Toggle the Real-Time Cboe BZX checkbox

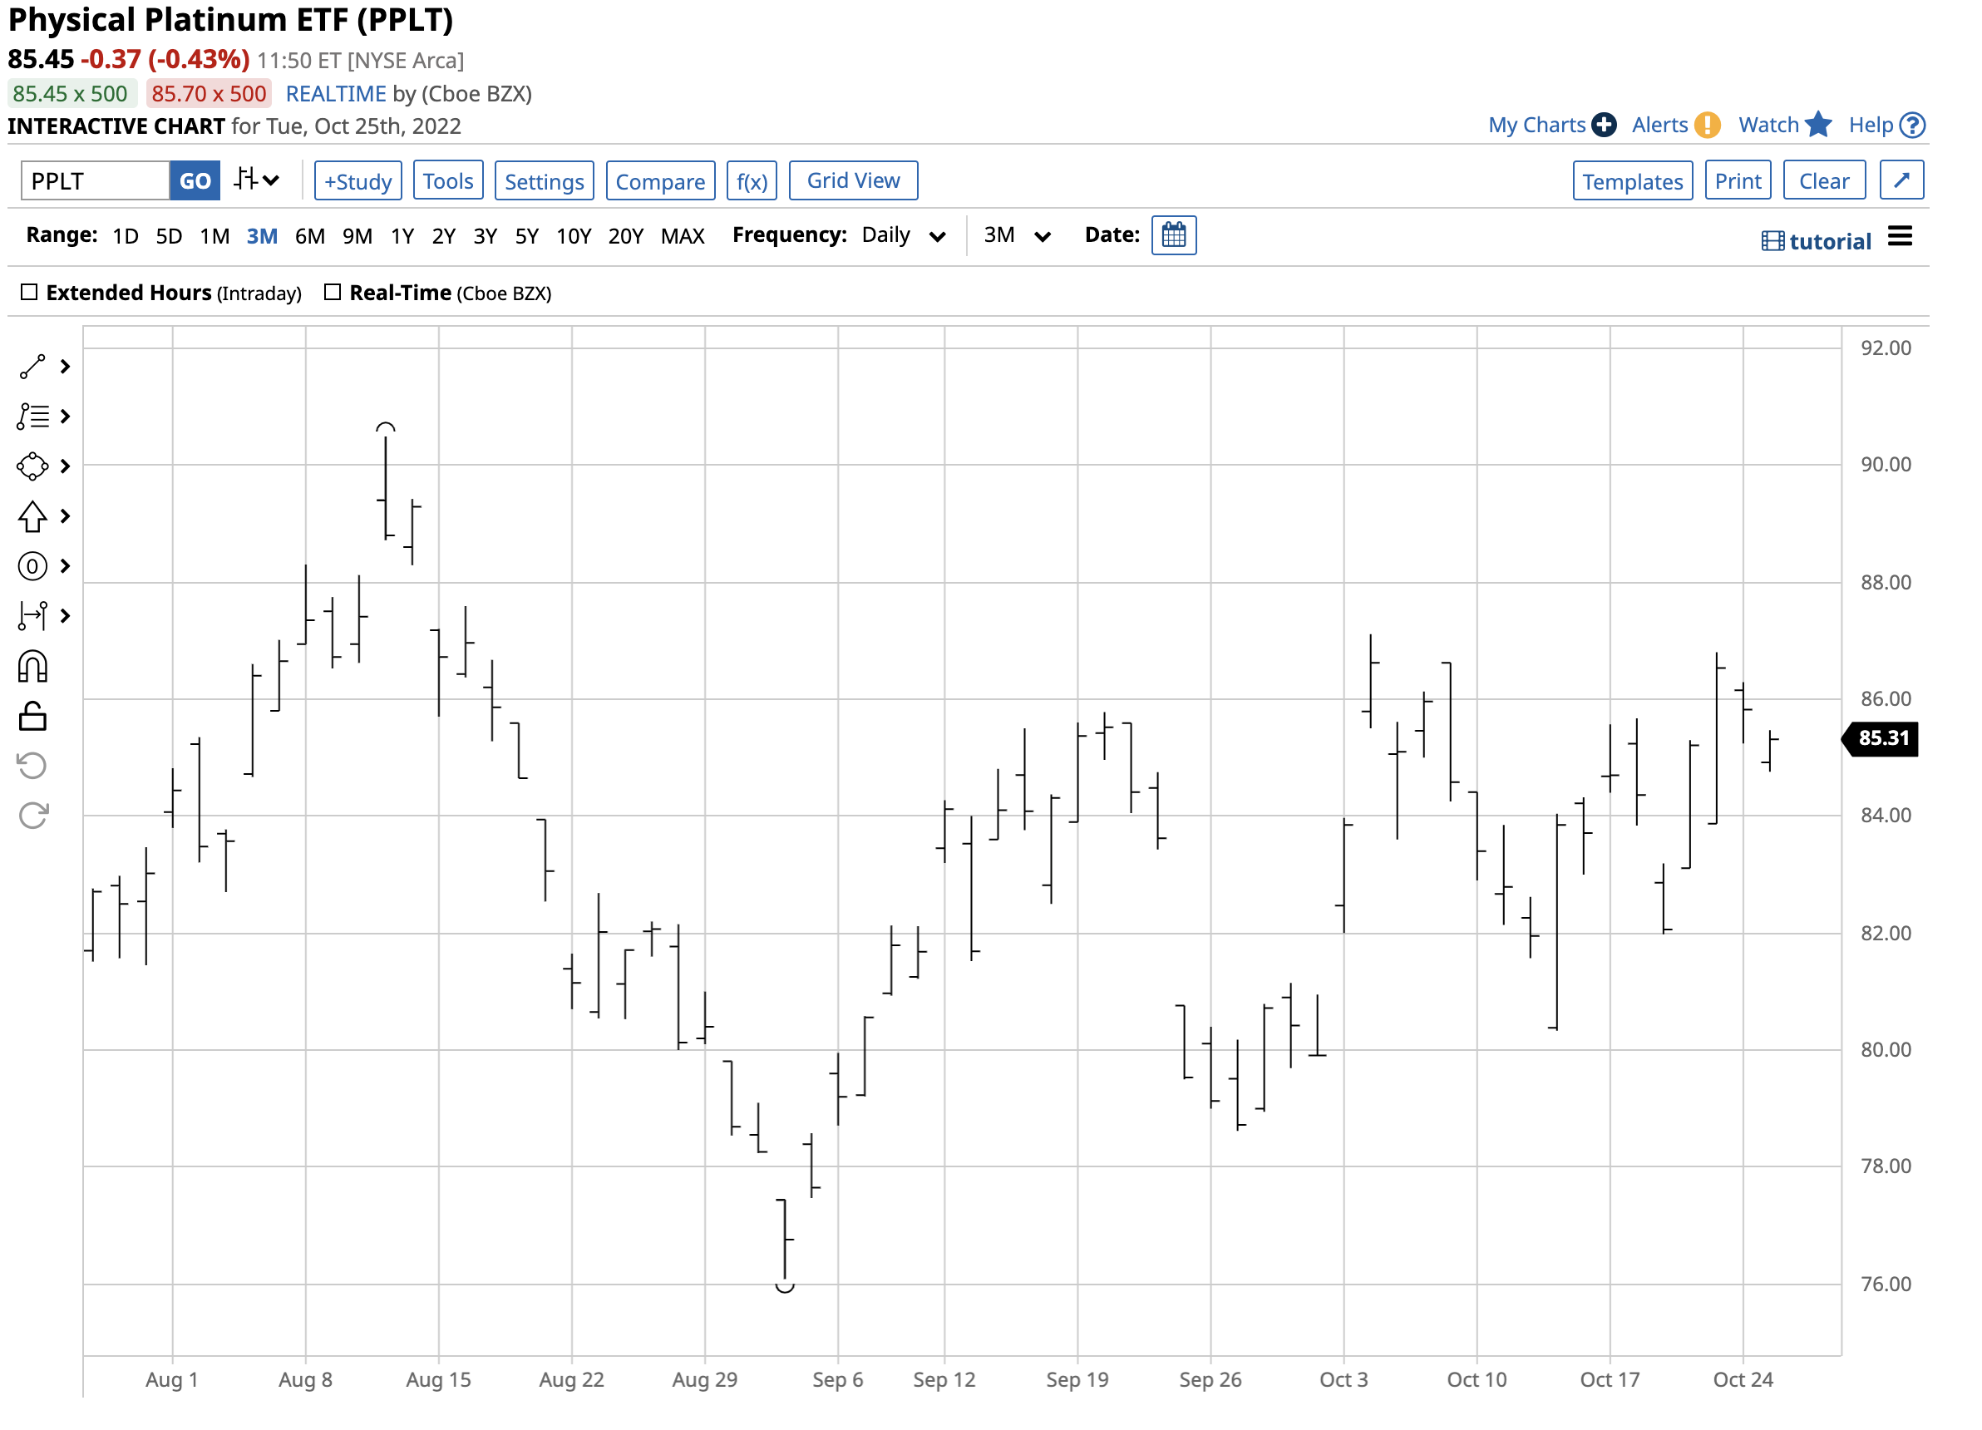pos(333,293)
